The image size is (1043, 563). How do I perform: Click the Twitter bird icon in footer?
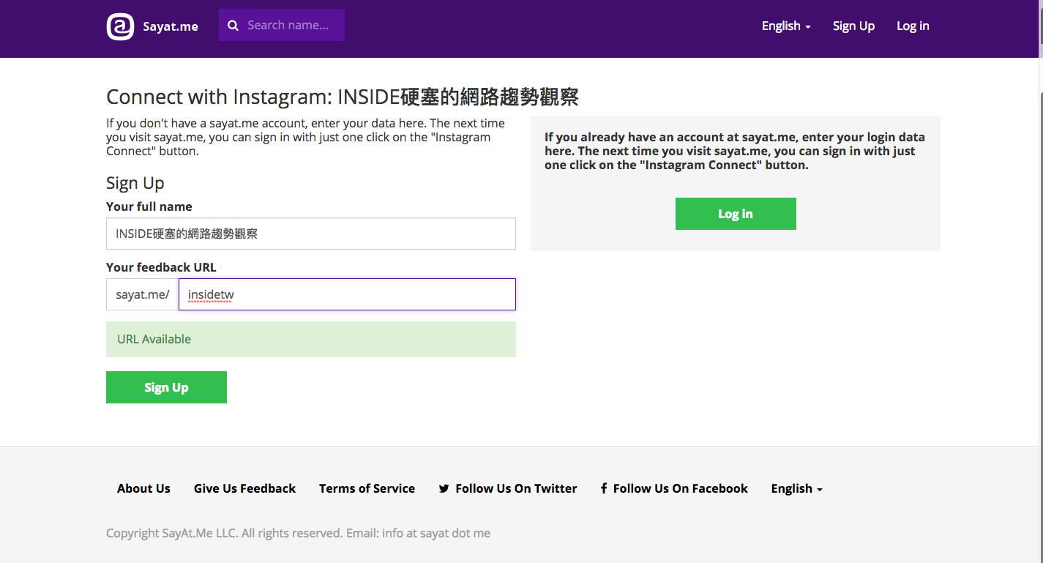pos(444,488)
